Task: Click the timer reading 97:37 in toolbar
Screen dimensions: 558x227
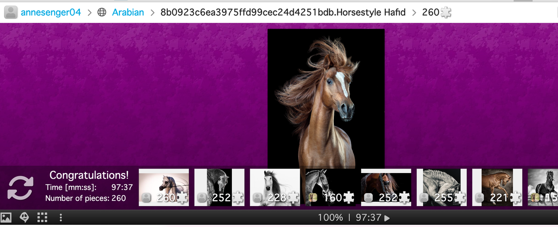Action: point(368,217)
